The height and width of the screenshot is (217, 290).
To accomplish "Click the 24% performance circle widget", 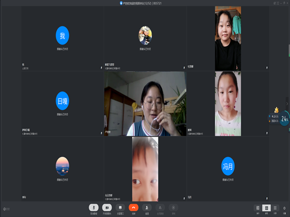I will (x=284, y=119).
